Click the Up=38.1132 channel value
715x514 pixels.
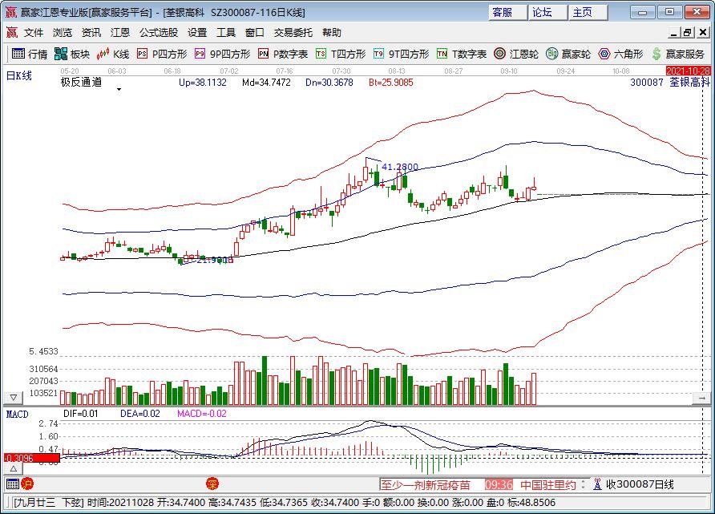(203, 83)
